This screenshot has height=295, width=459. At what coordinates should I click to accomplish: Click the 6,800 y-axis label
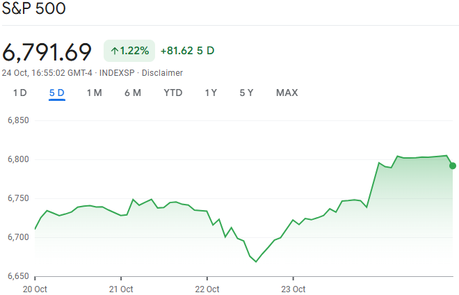18,159
